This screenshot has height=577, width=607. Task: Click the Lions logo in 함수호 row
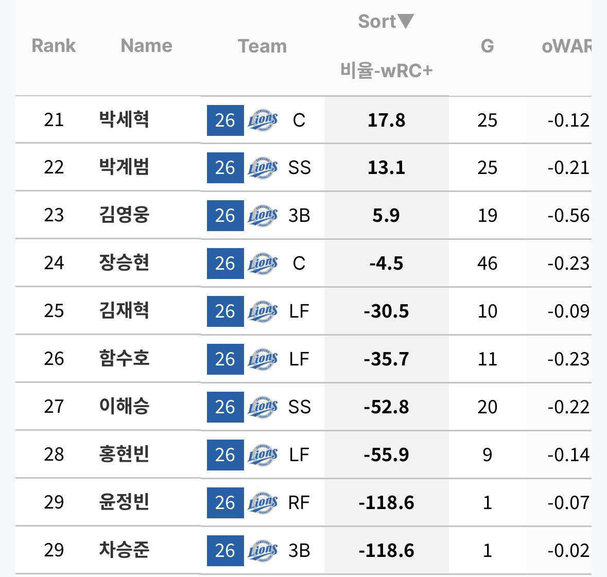click(263, 359)
